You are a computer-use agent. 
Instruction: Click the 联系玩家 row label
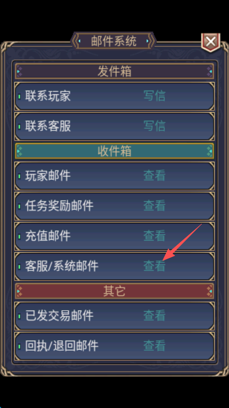point(48,96)
